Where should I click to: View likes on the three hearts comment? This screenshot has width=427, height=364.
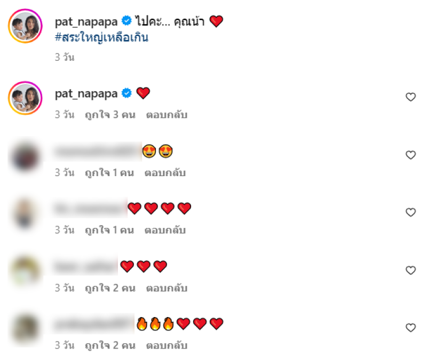[110, 288]
